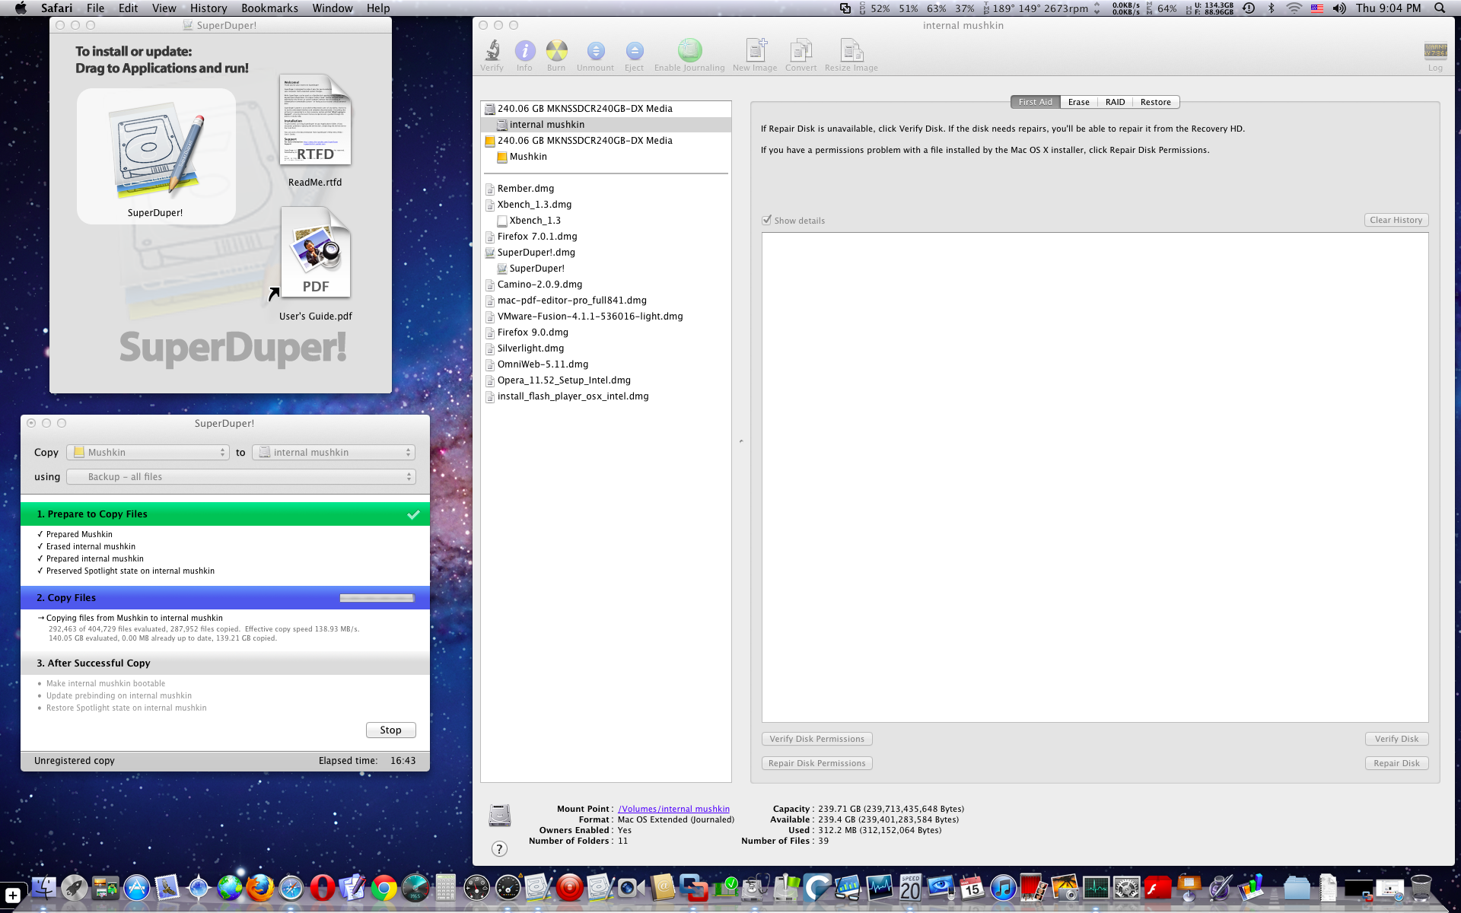This screenshot has width=1461, height=913.
Task: Click the Burn disc icon
Action: pos(556,51)
